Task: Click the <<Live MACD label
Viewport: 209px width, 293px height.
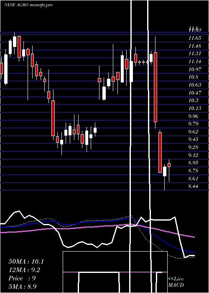Action: (176, 282)
